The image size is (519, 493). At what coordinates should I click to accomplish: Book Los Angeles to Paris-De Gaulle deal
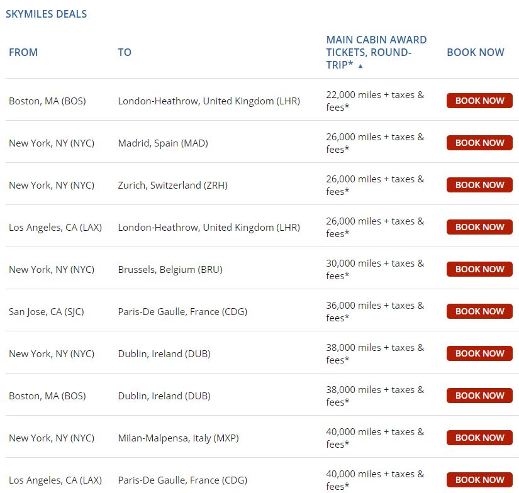(x=479, y=480)
